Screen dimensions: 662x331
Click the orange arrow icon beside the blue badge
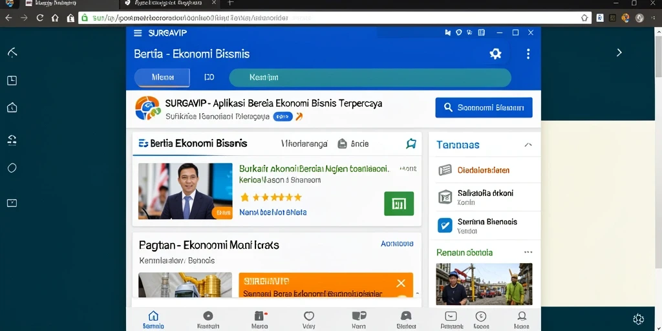(299, 116)
